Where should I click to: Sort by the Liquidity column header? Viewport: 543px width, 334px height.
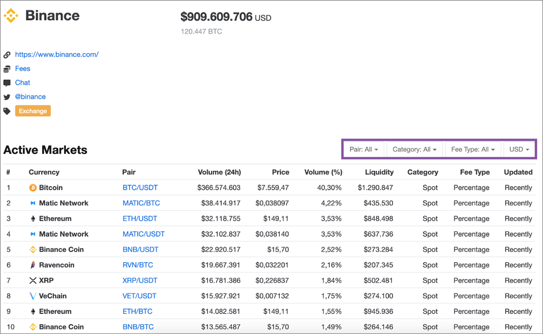[x=379, y=172]
